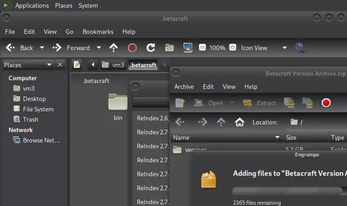
Task: Open the Icon View mode dropdown
Action: (x=264, y=48)
